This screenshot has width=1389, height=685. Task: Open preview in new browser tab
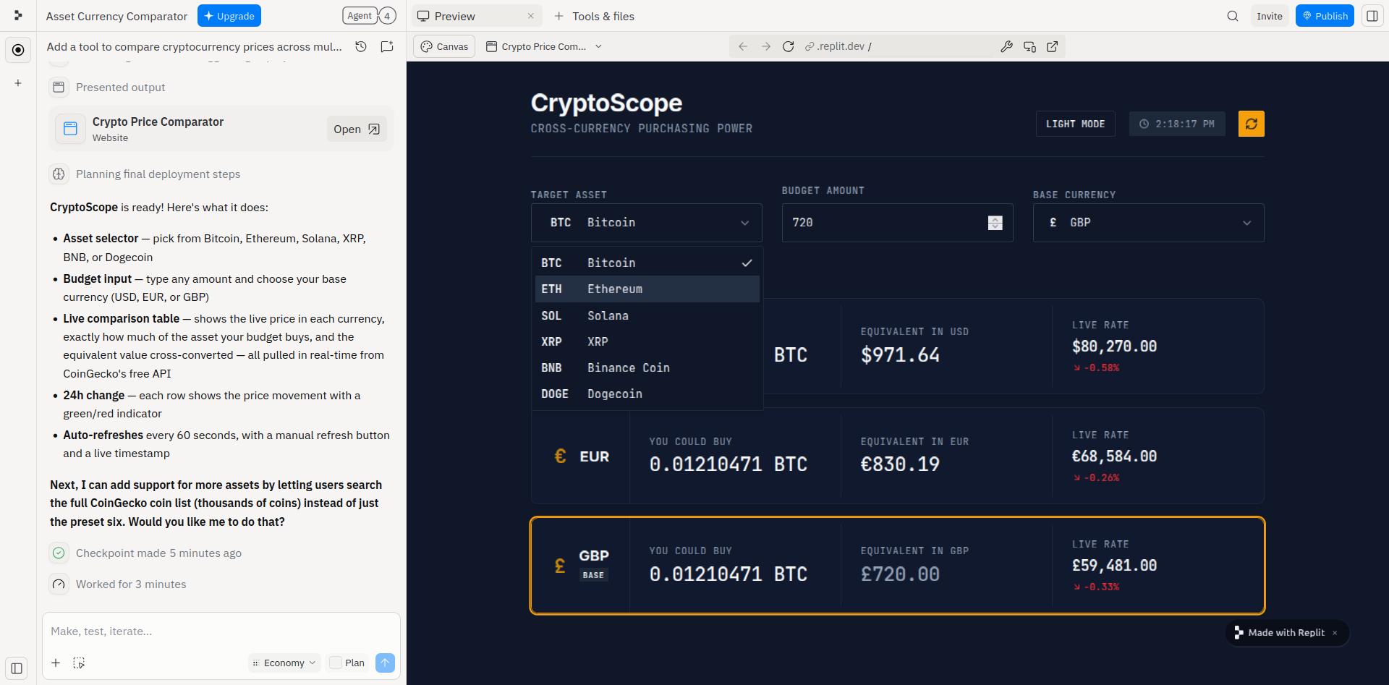click(x=1052, y=46)
